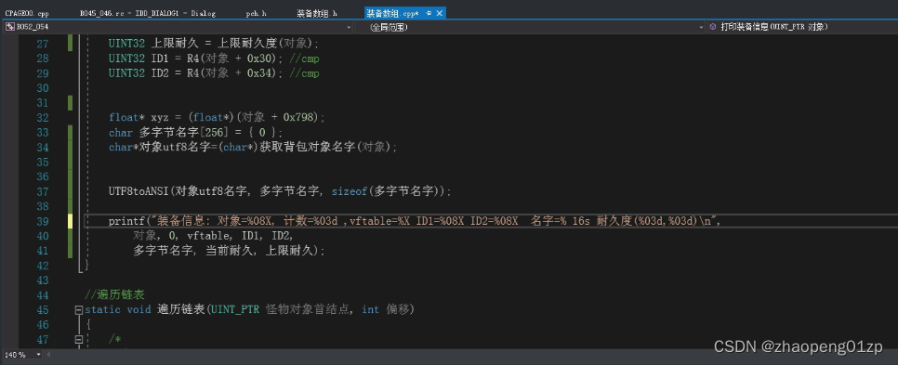The height and width of the screenshot is (365, 898).
Task: Select the active 装备数组.cpp tab
Action: (x=393, y=13)
